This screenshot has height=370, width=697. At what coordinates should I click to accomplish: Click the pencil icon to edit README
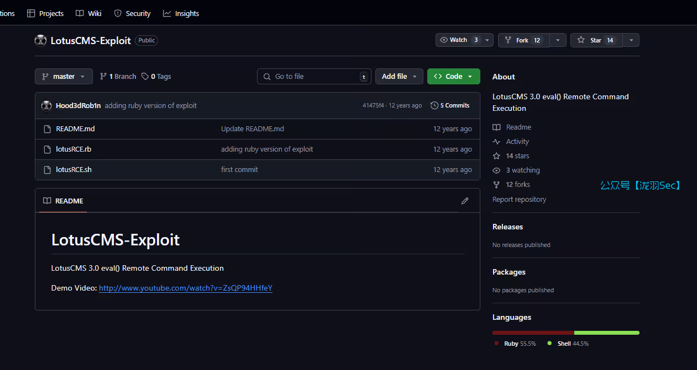pyautogui.click(x=465, y=201)
